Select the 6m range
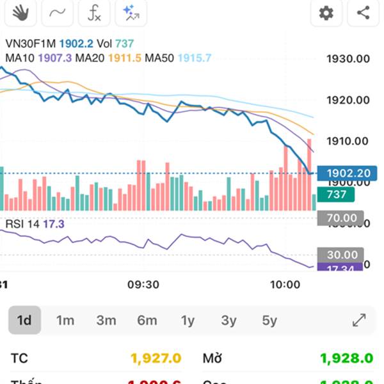This screenshot has width=384, height=384. pyautogui.click(x=147, y=320)
